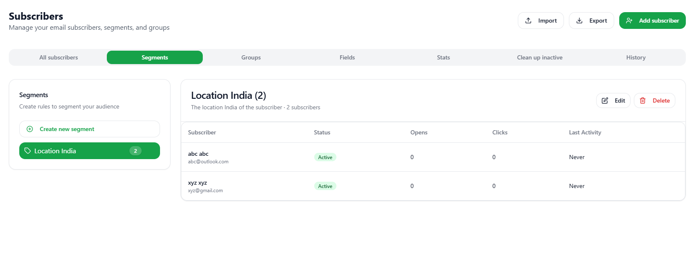Click the download icon on Export
This screenshot has height=255, width=695.
pos(579,21)
